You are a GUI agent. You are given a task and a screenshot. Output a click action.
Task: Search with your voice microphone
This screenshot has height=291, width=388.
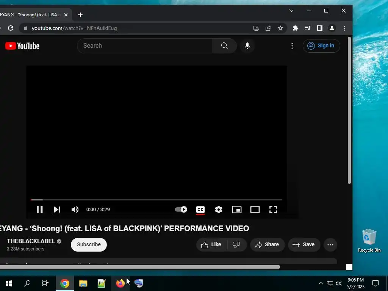coord(247,46)
